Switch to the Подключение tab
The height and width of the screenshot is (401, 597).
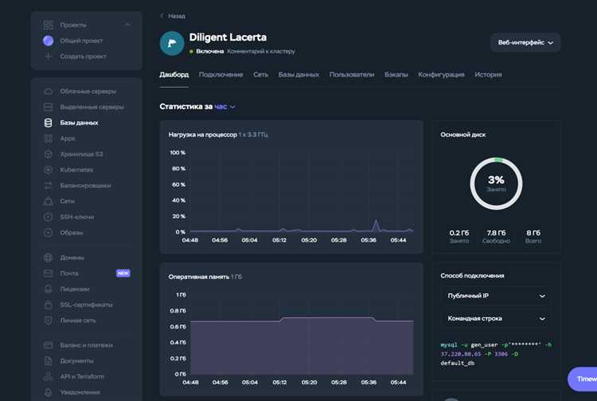click(x=220, y=75)
